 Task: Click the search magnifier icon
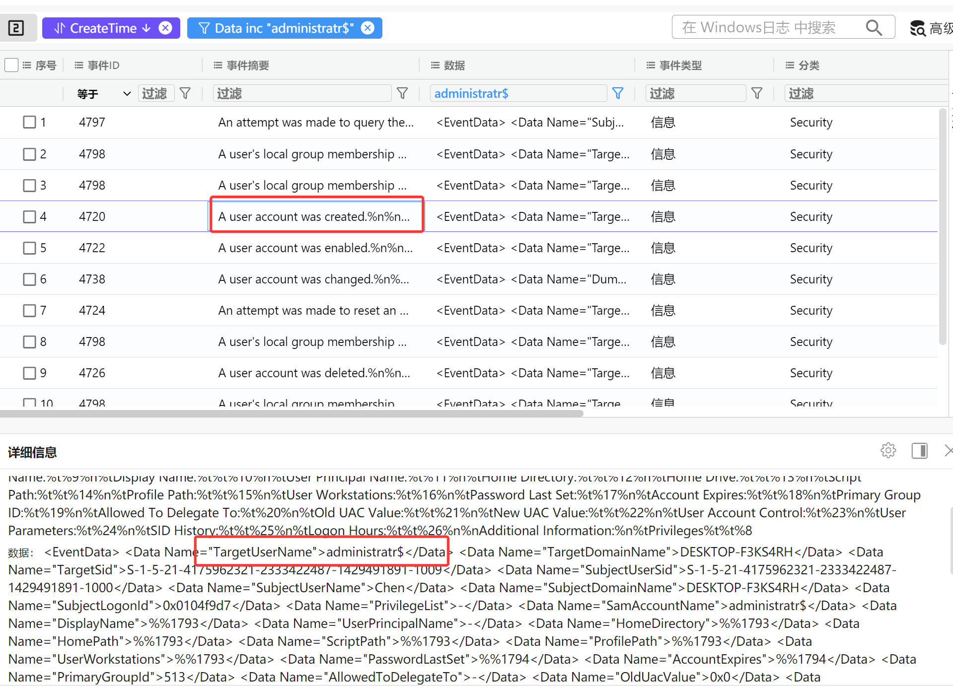(x=874, y=27)
